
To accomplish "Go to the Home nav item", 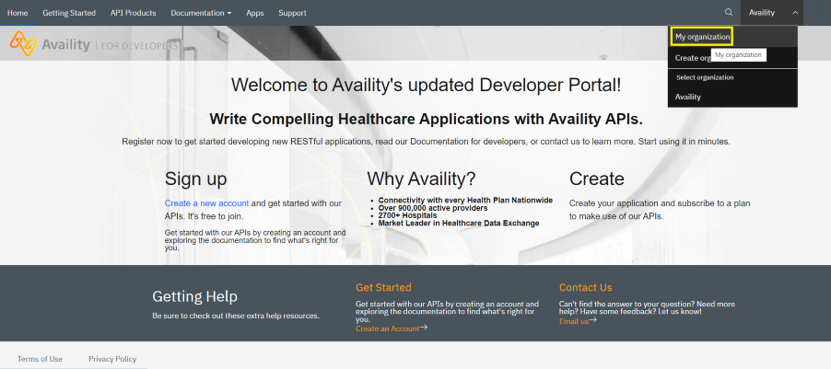I will [18, 13].
